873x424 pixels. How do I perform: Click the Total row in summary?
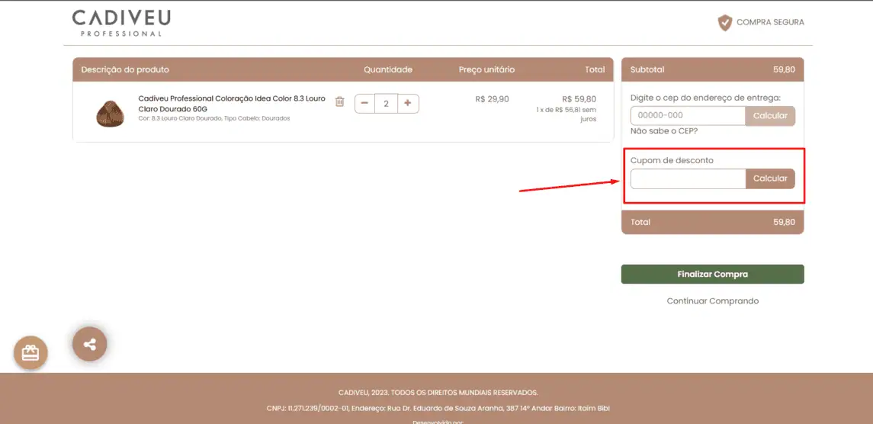(713, 222)
